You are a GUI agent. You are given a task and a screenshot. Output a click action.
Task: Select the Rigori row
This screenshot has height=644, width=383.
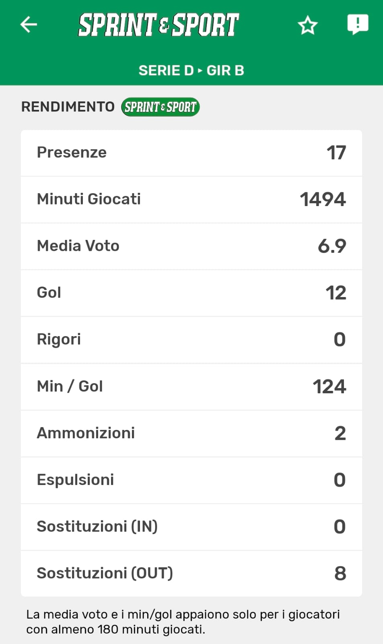point(191,339)
